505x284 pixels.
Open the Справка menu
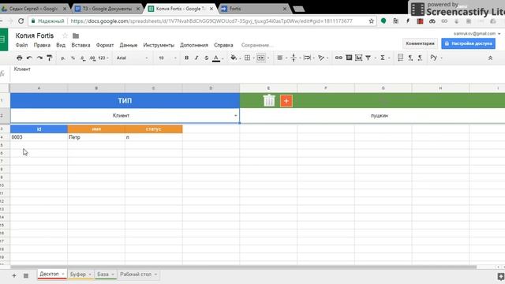click(x=223, y=45)
